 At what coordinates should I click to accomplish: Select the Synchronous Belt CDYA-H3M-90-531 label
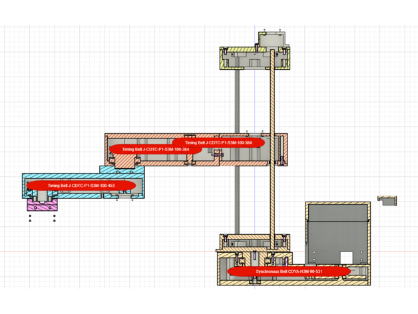(289, 271)
